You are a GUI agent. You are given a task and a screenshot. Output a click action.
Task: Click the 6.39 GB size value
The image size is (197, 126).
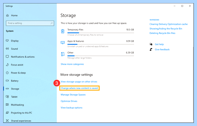pos(130,53)
